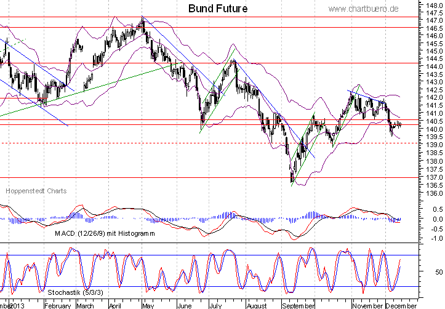Select the 146.0 price scale value
445x309 pixels.
[x=435, y=36]
